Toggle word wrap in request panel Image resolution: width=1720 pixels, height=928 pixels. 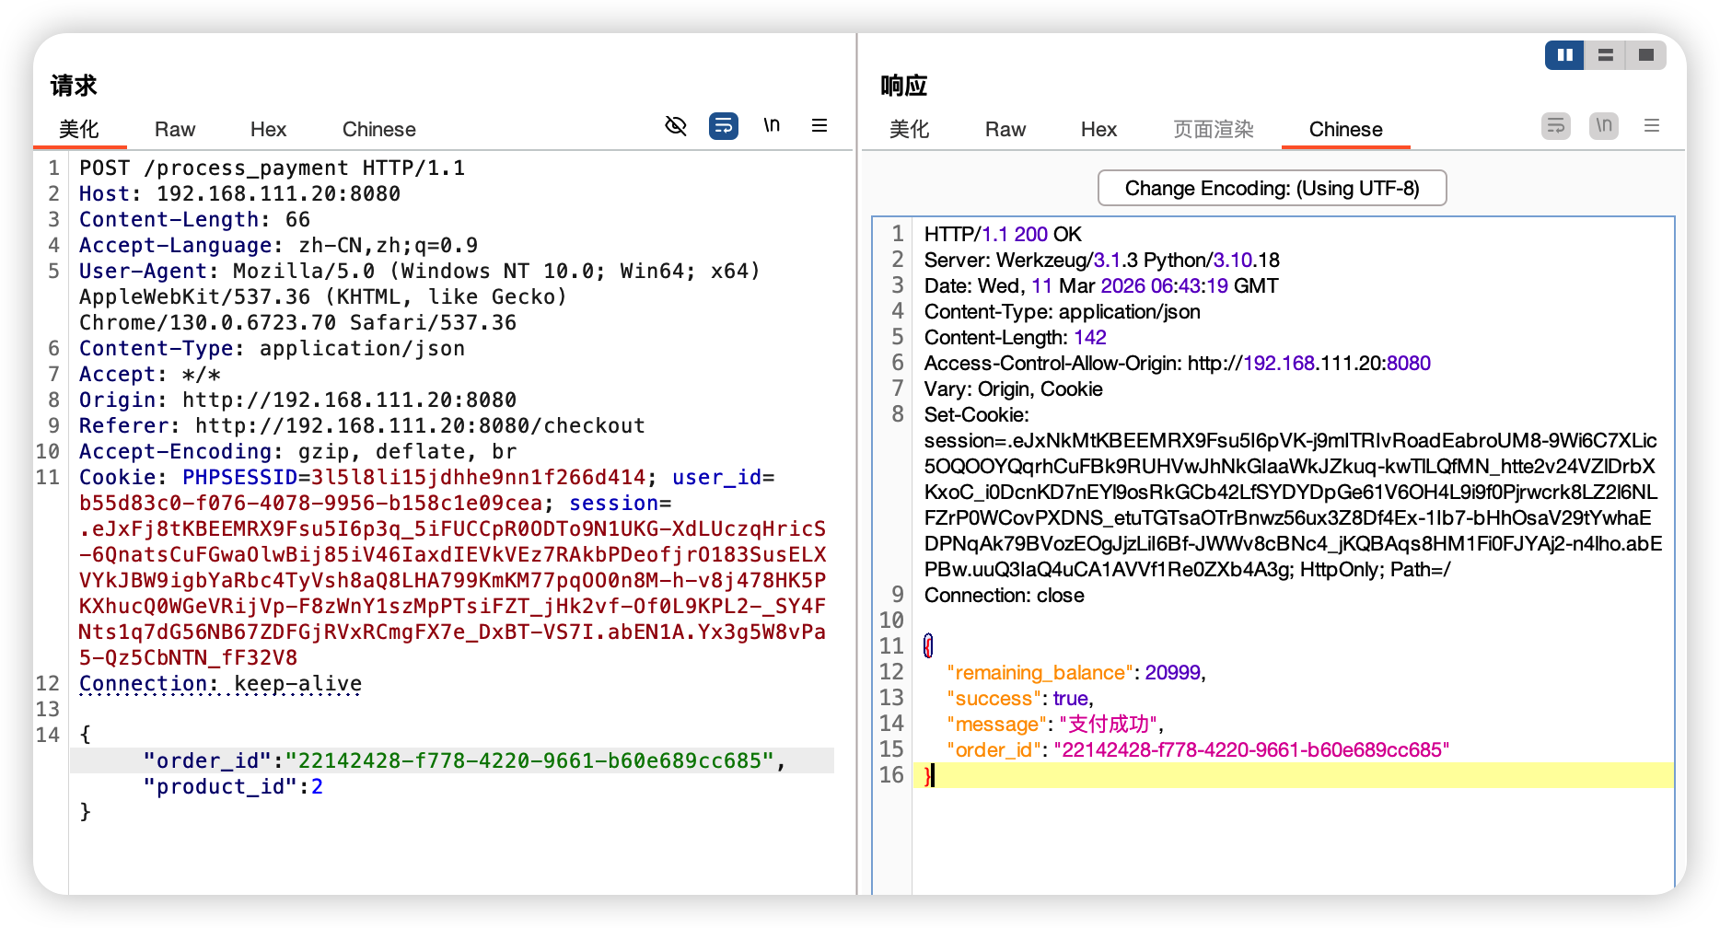724,125
